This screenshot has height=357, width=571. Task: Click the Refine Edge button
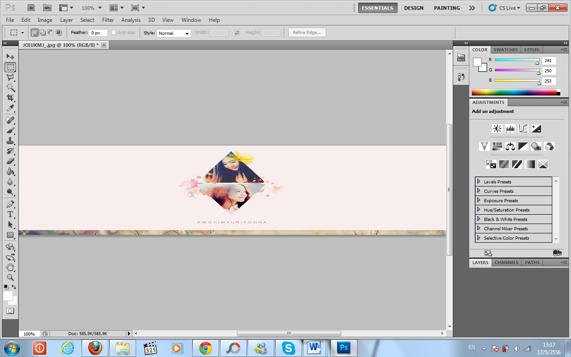(307, 33)
